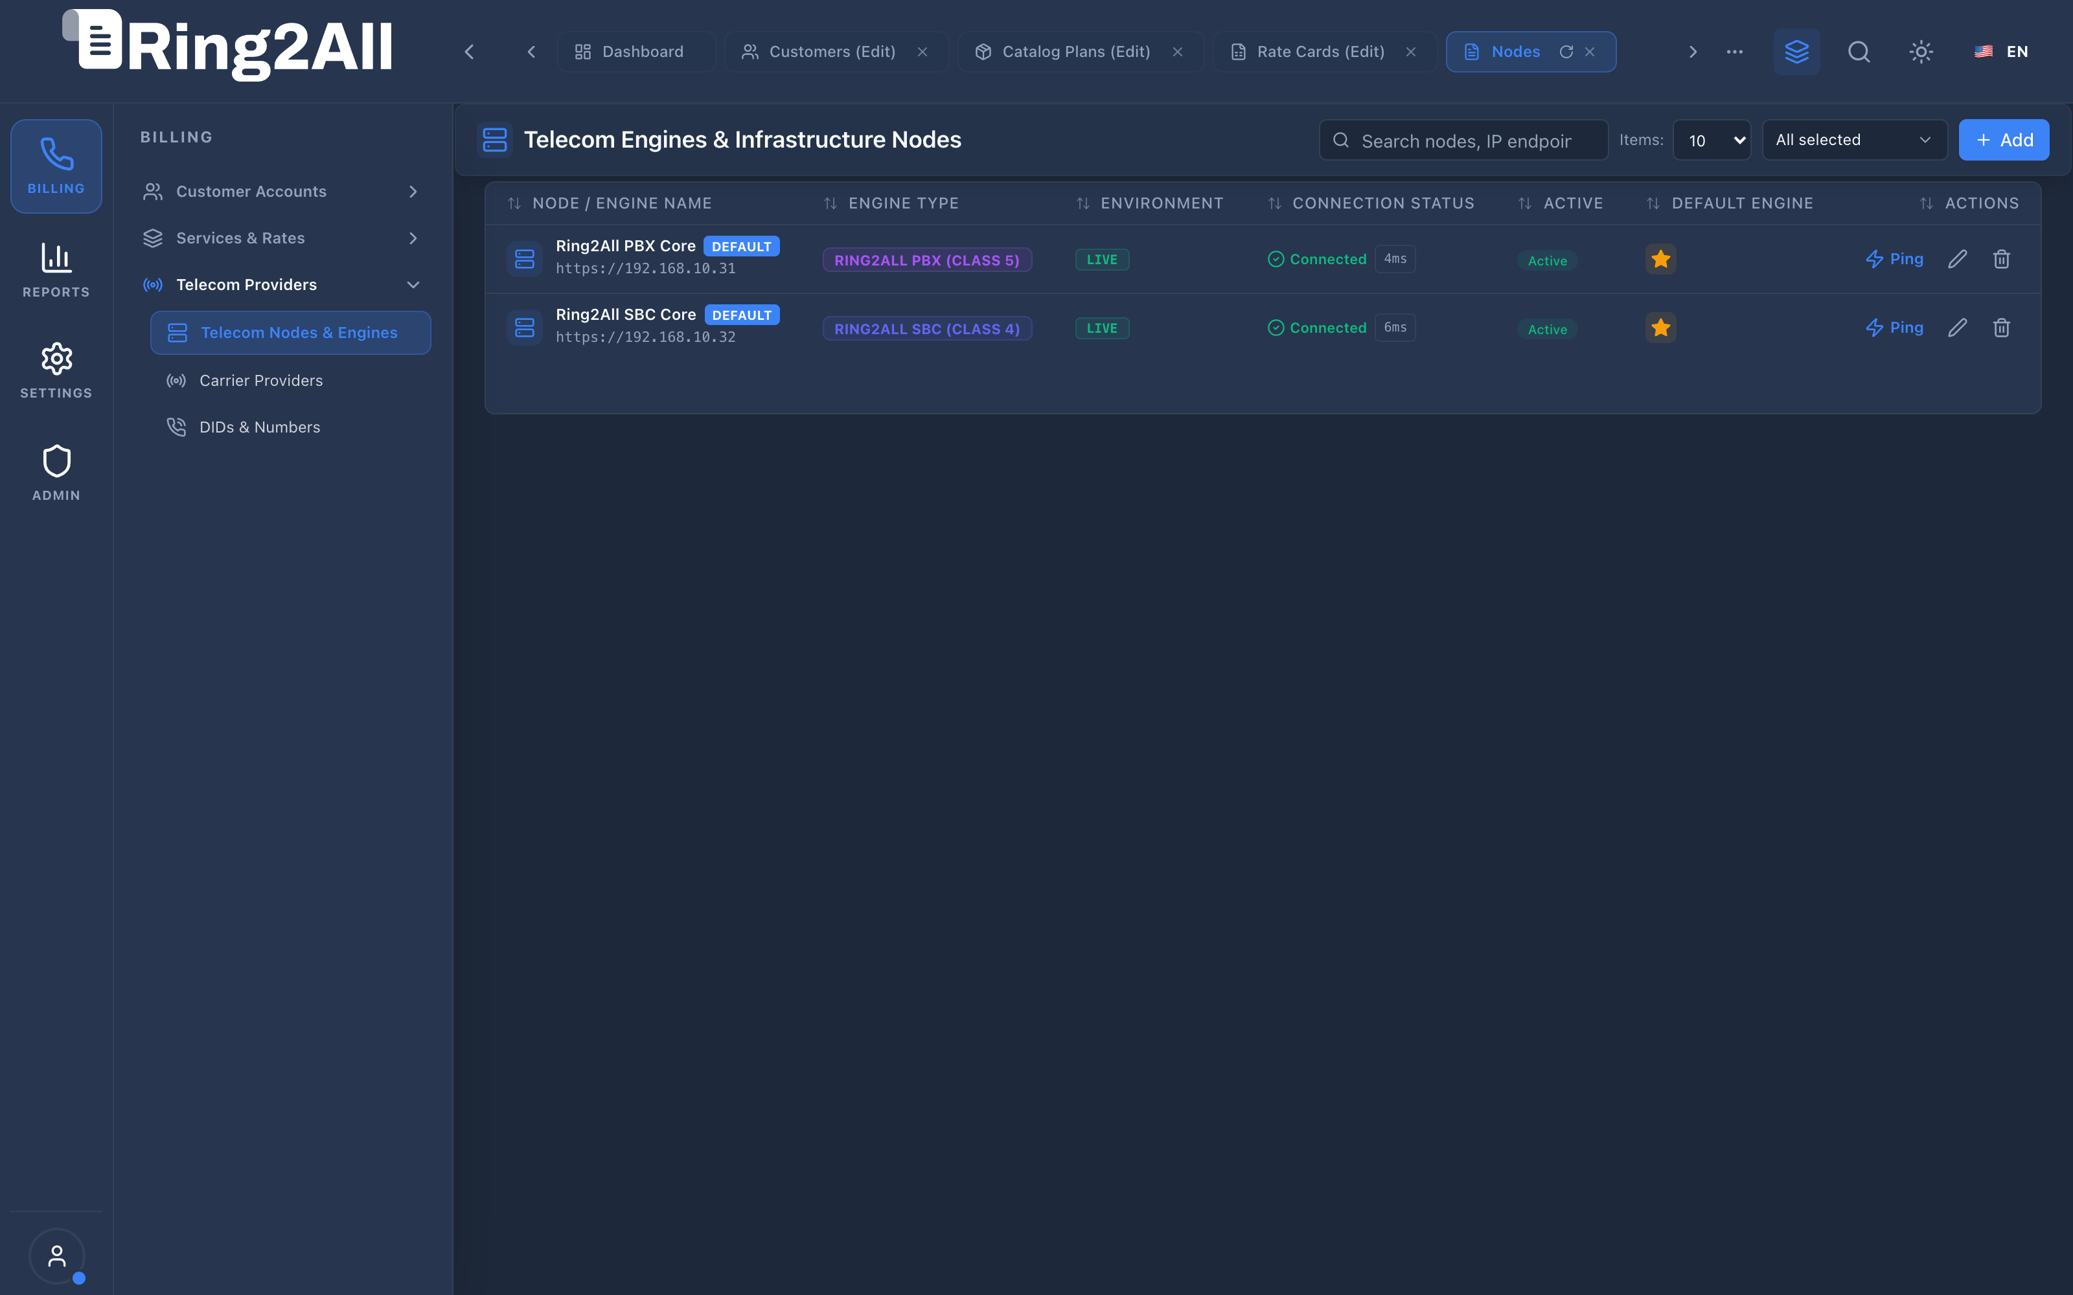Collapse Telecom Providers menu

pos(282,284)
